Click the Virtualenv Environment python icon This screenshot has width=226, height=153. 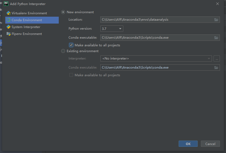tap(8, 13)
